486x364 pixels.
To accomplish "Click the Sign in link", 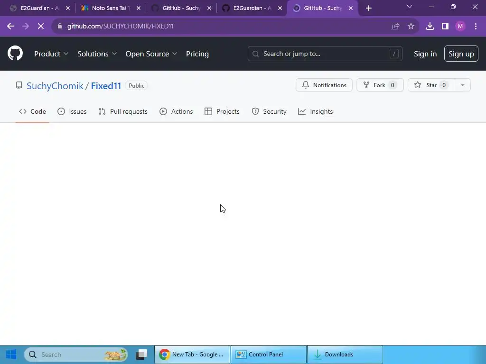I will click(425, 54).
